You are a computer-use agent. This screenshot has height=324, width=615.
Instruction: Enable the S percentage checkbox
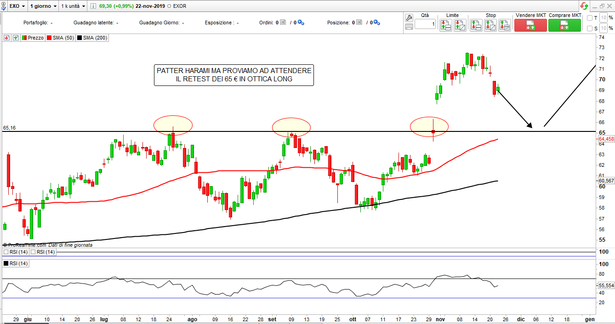(x=590, y=28)
